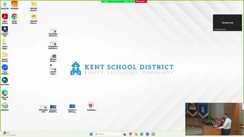Open the November 5 desktop file
The image size is (244, 137).
(72, 108)
